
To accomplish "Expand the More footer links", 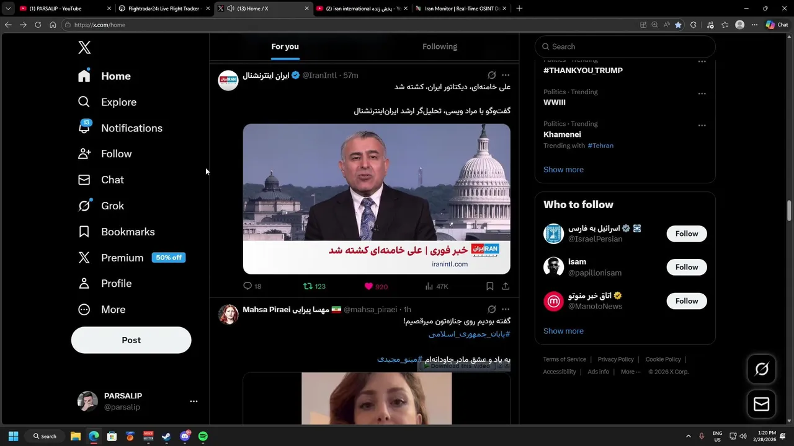I will coord(631,372).
